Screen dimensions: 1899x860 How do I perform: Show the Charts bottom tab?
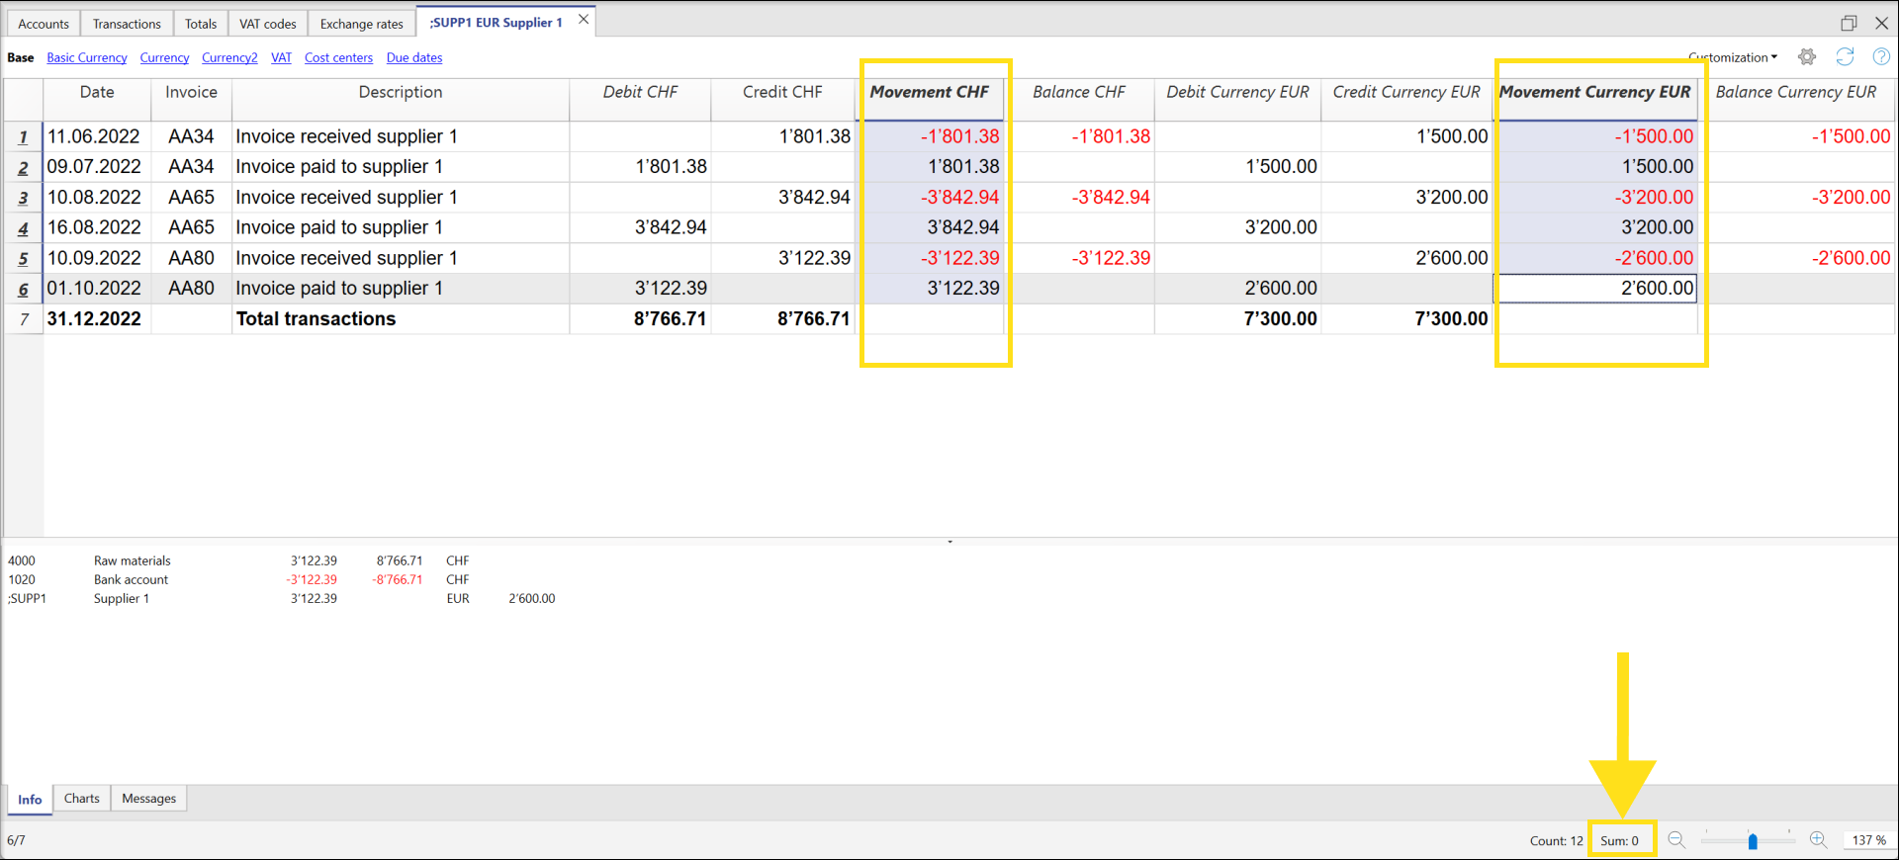pos(81,799)
